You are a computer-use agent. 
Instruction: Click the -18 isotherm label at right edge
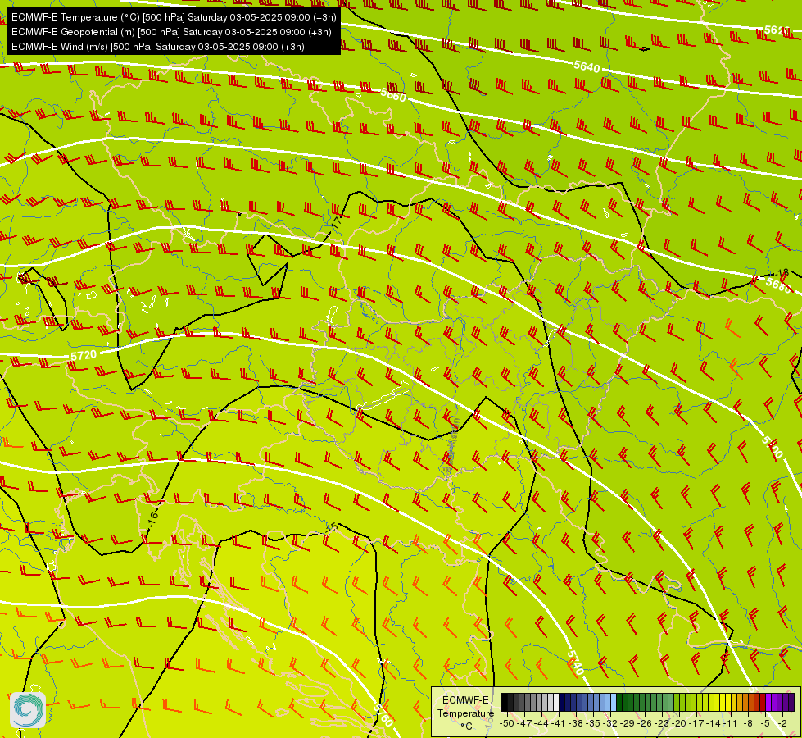782,272
